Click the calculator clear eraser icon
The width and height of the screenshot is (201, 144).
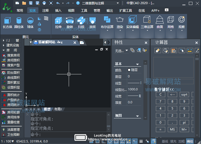point(158,51)
